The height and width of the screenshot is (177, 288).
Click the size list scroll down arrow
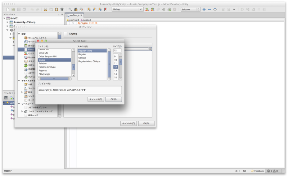[121, 79]
